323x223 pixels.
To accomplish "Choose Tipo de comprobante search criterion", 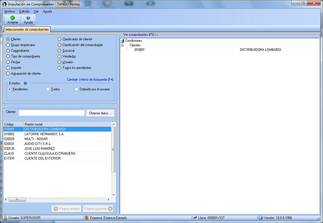I will (x=8, y=56).
